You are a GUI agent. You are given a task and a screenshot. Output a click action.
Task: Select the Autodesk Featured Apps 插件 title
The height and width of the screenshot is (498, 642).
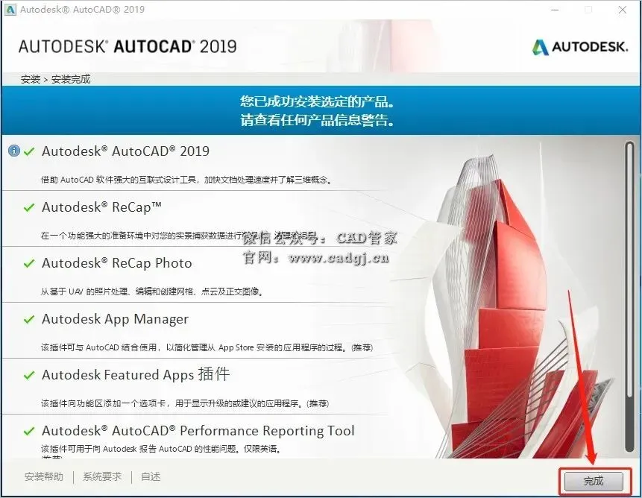pos(136,374)
